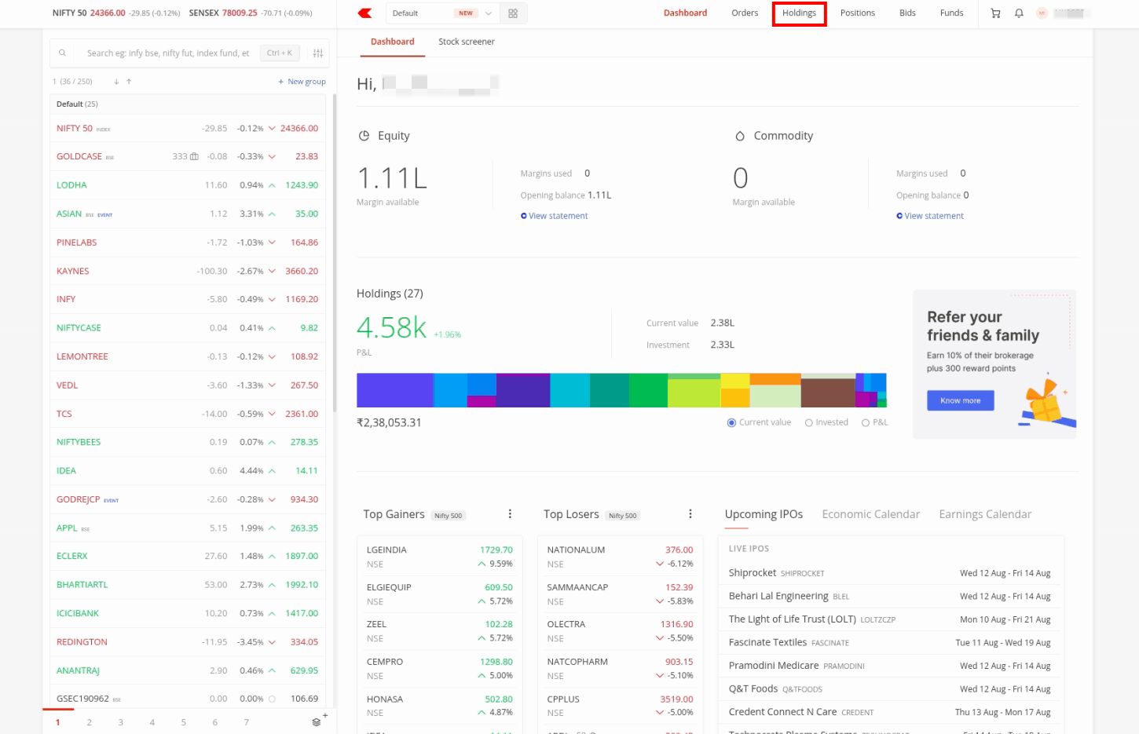Open LGEINDIA in Top Gainers
The image size is (1139, 734).
439,557
